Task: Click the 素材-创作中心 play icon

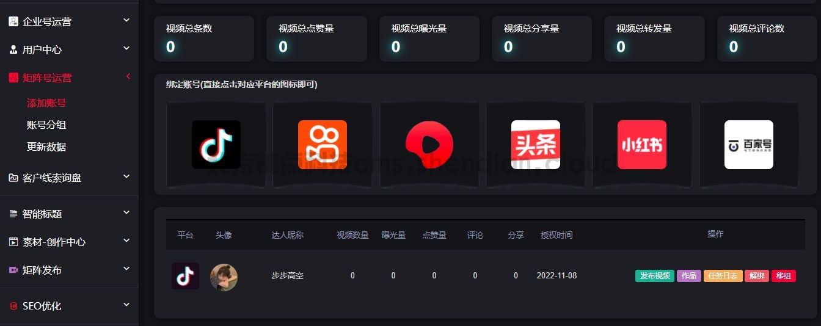Action: (x=13, y=242)
